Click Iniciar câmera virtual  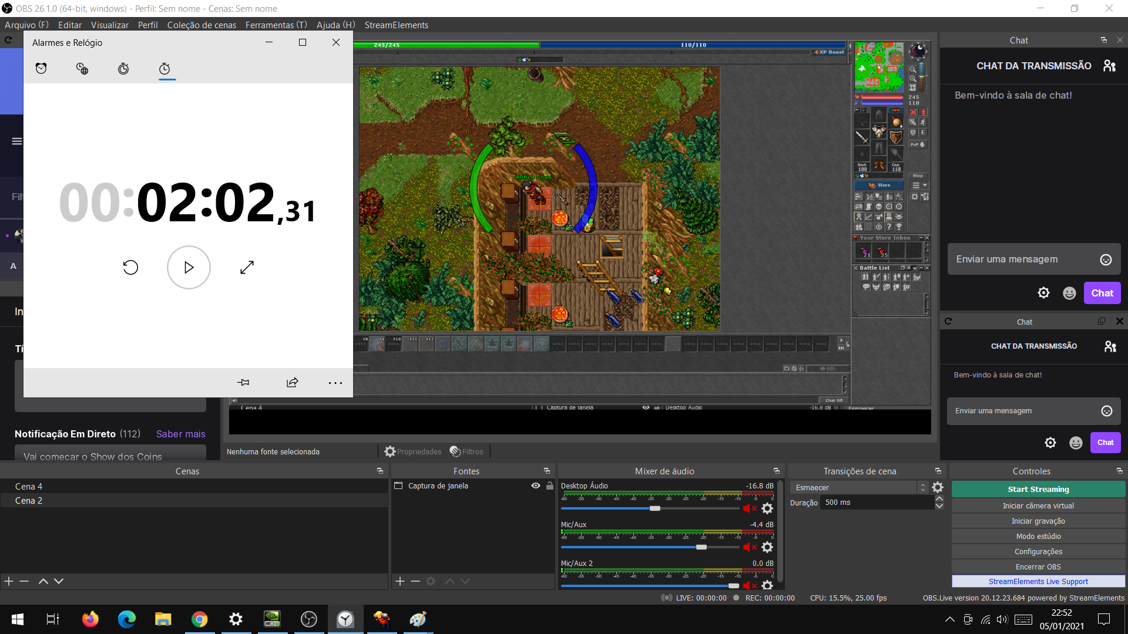click(1038, 505)
